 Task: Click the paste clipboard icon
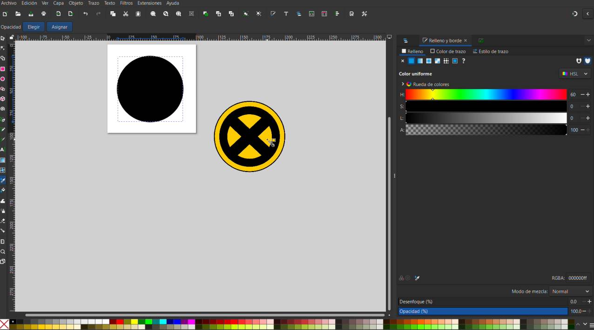138,14
